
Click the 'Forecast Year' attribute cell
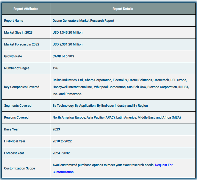coord(26,153)
